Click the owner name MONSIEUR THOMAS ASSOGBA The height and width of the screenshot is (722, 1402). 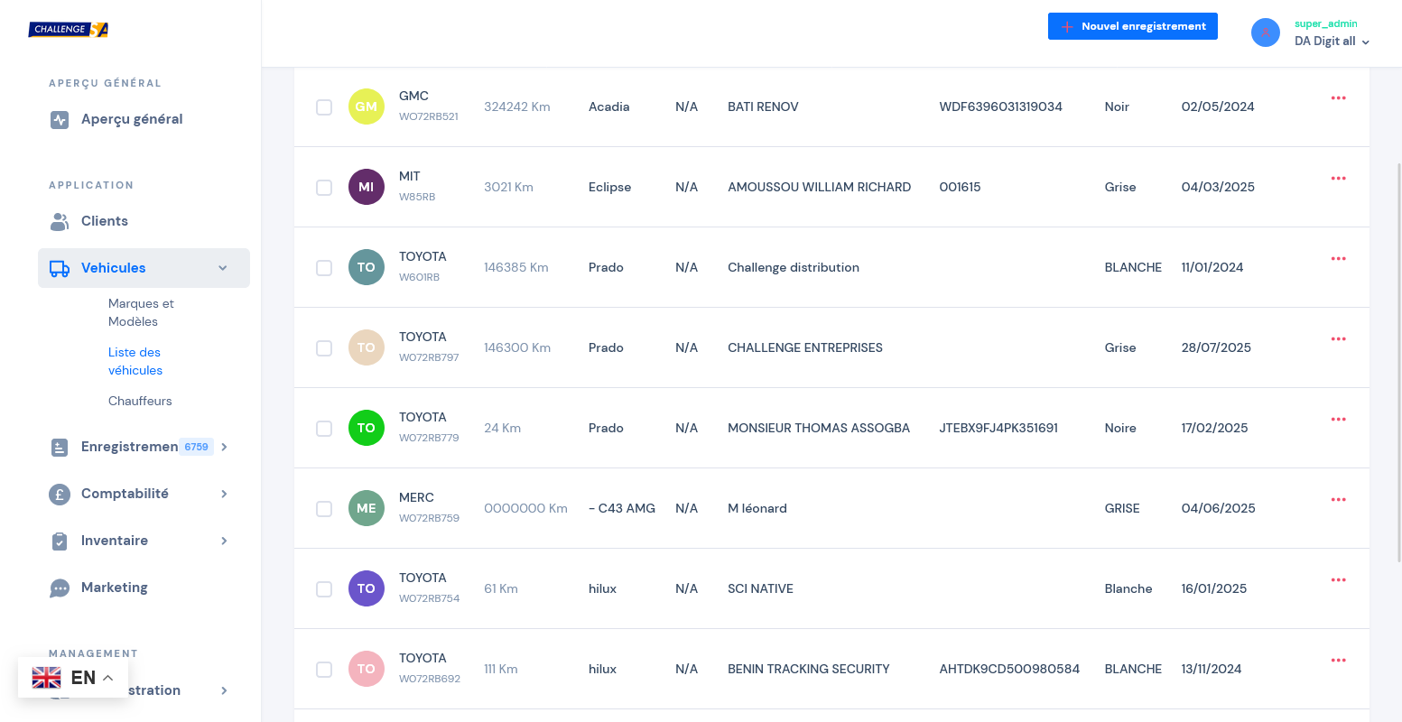click(x=819, y=428)
